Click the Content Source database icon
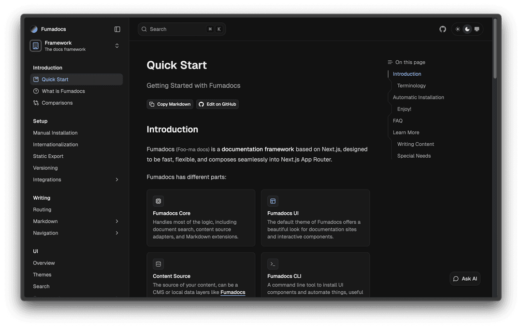Viewport: 522px width, 328px height. pyautogui.click(x=158, y=264)
